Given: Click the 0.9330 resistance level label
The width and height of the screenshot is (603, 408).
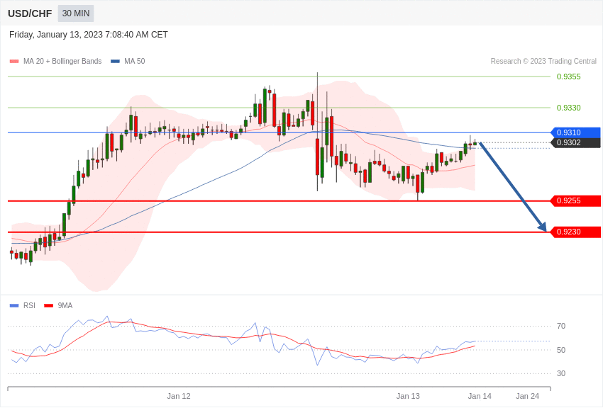Looking at the screenshot, I should [568, 108].
